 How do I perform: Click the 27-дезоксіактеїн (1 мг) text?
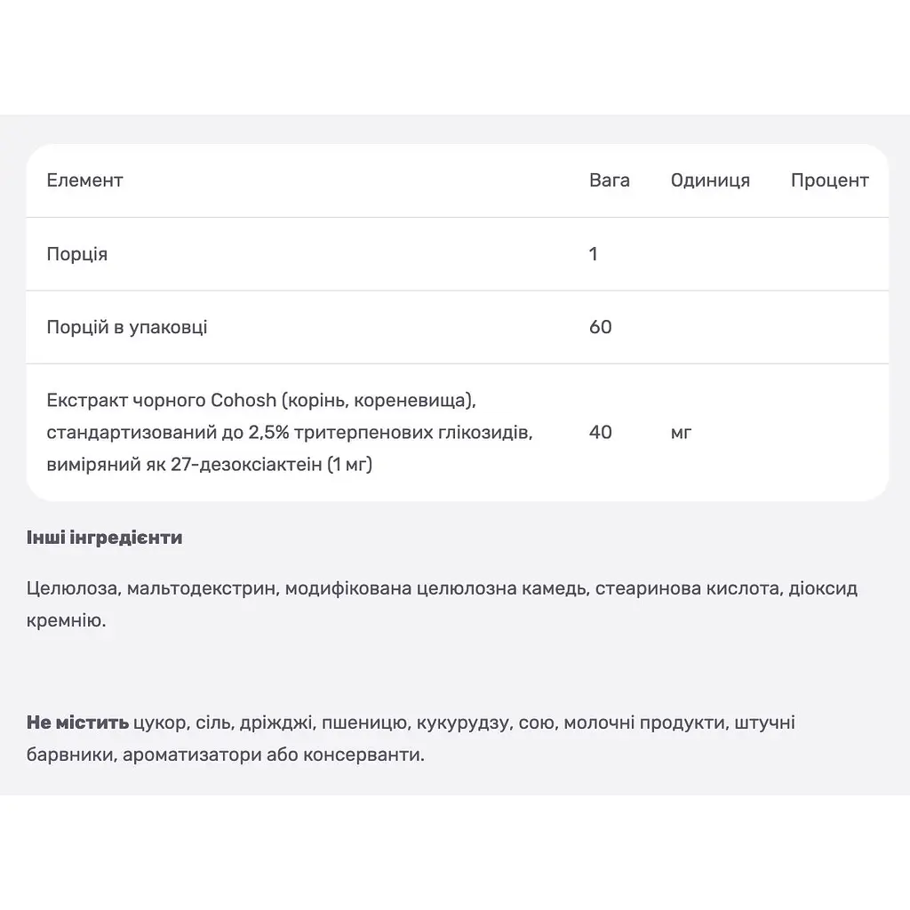coord(272,465)
